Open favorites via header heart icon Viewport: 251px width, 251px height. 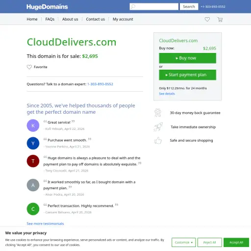point(207,19)
